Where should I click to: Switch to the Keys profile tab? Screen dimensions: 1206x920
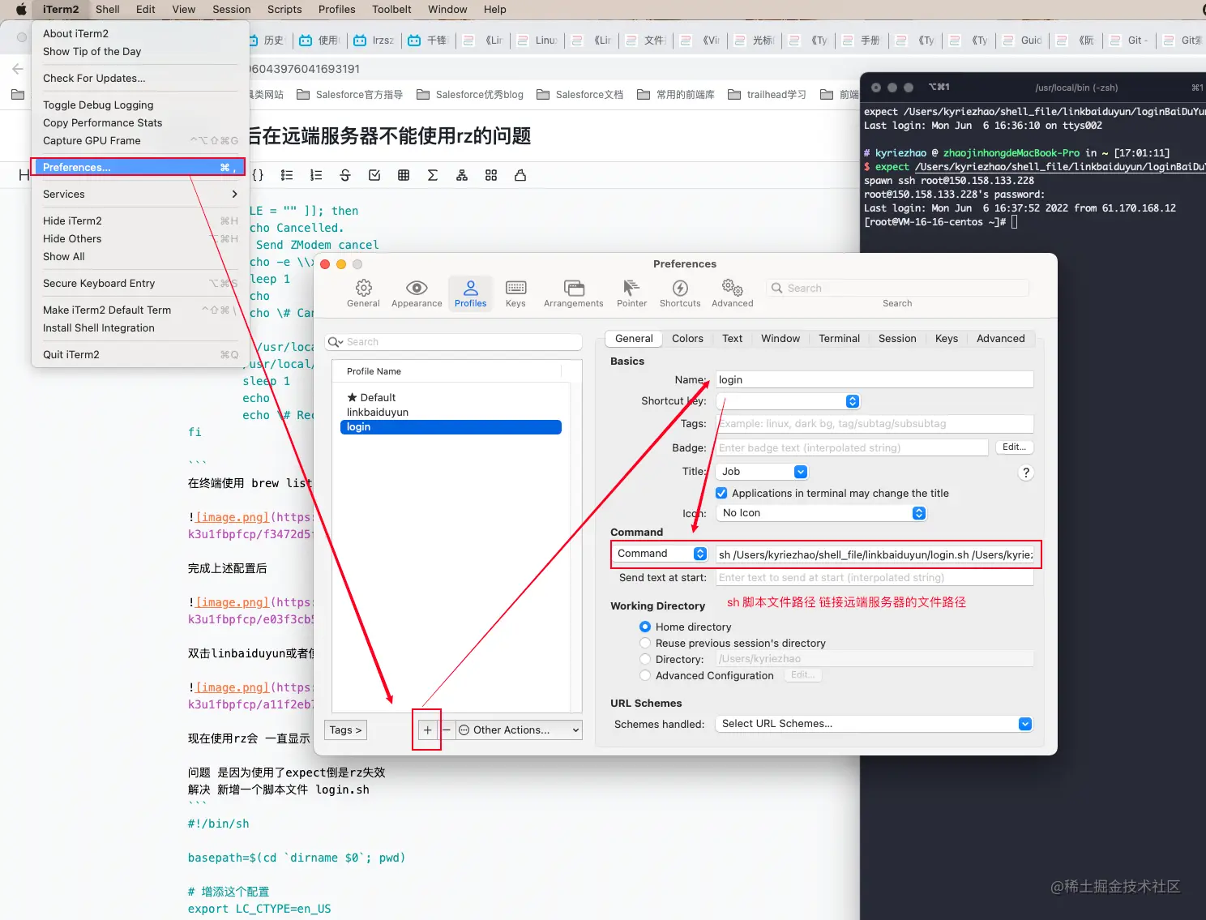point(946,339)
